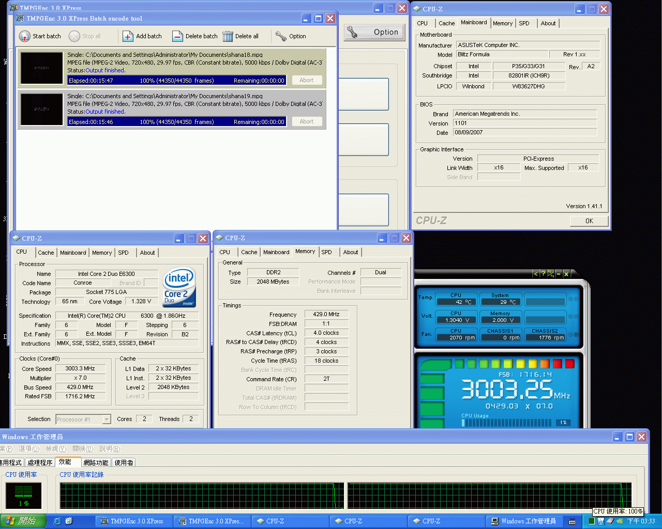Click the memory Frequency value 429.0 MHz

click(x=326, y=314)
